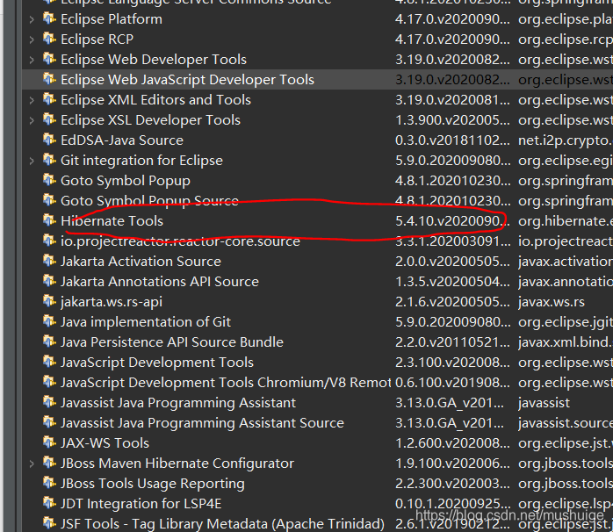Image resolution: width=613 pixels, height=532 pixels.
Task: Click icon beside Goto Symbol Popup
Action: click(x=49, y=180)
